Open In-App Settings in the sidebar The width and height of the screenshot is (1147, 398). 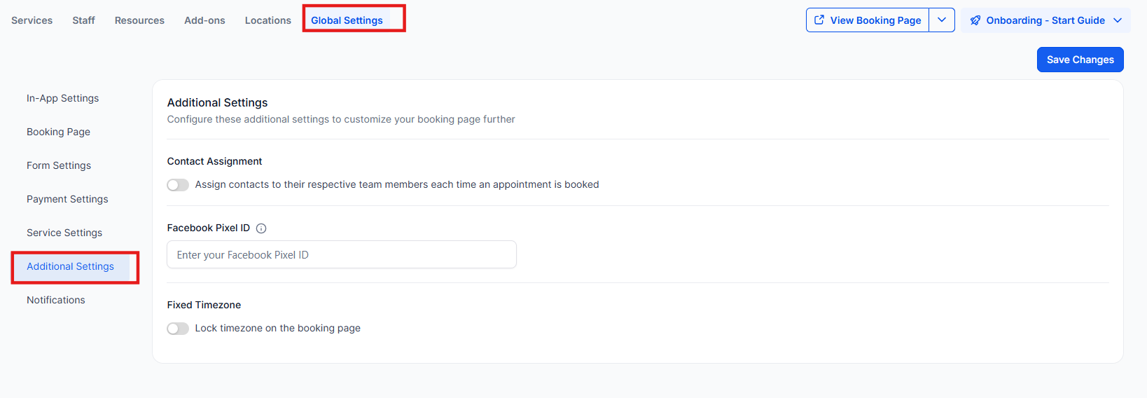click(x=63, y=98)
